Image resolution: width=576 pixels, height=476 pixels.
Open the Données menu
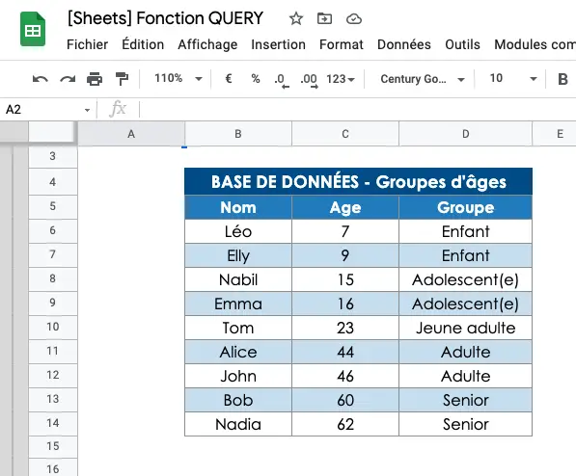(403, 44)
